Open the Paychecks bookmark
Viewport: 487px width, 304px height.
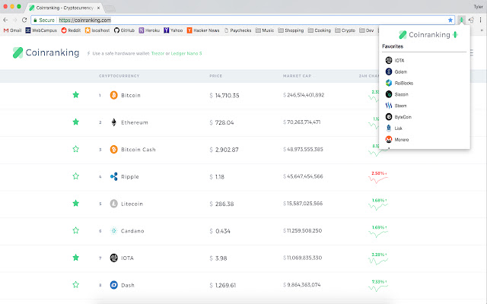237,30
